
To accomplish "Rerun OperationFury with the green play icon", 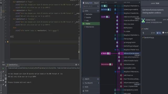I will click(x=3, y=68).
